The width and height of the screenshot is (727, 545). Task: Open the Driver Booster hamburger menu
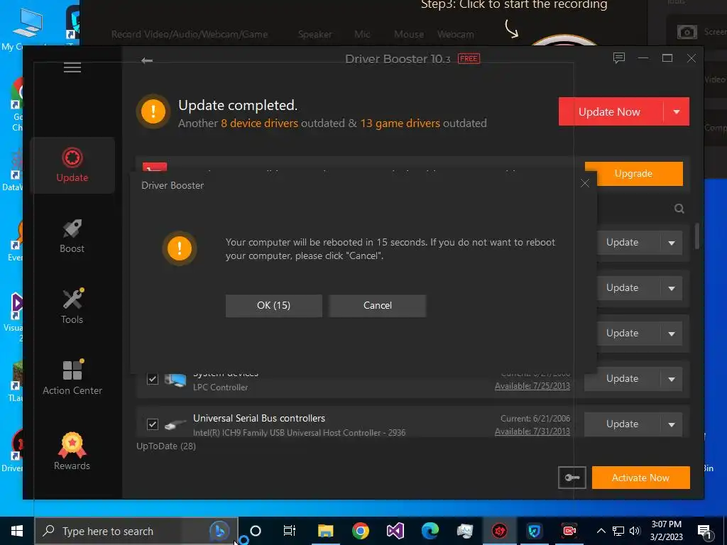72,67
